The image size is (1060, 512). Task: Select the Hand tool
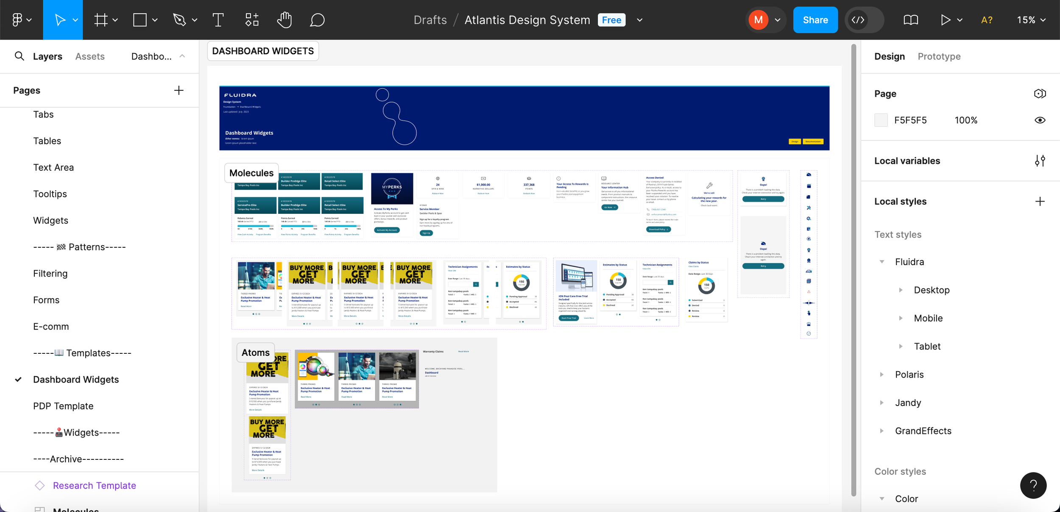click(284, 20)
